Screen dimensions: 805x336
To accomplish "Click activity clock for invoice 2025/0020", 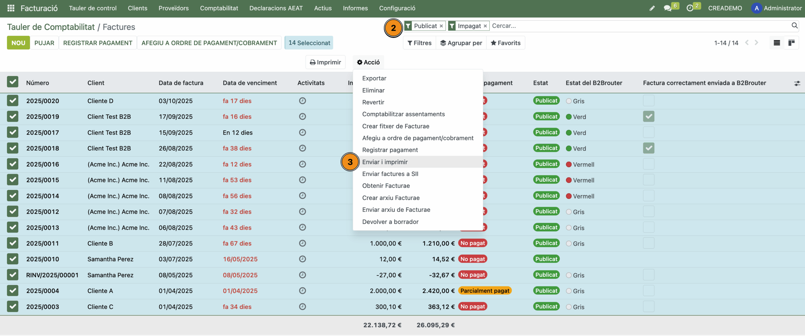I will [302, 101].
